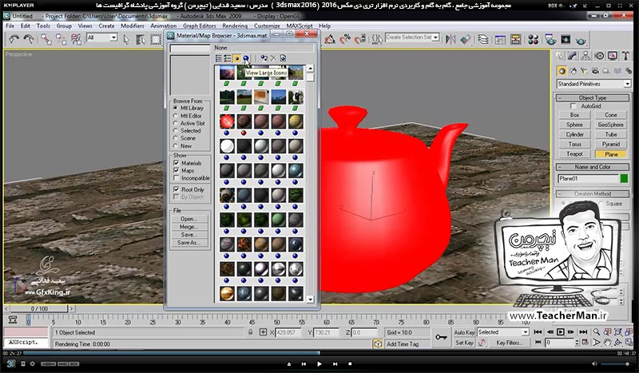This screenshot has height=373, width=639.
Task: Select the Select Object arrow tool
Action: coord(126,40)
